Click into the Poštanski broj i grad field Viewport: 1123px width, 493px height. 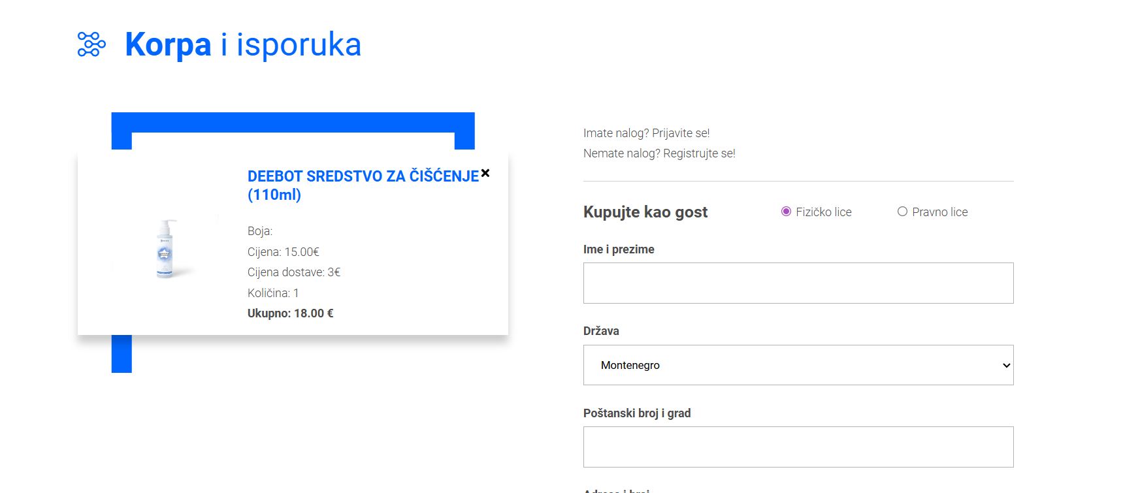[798, 447]
